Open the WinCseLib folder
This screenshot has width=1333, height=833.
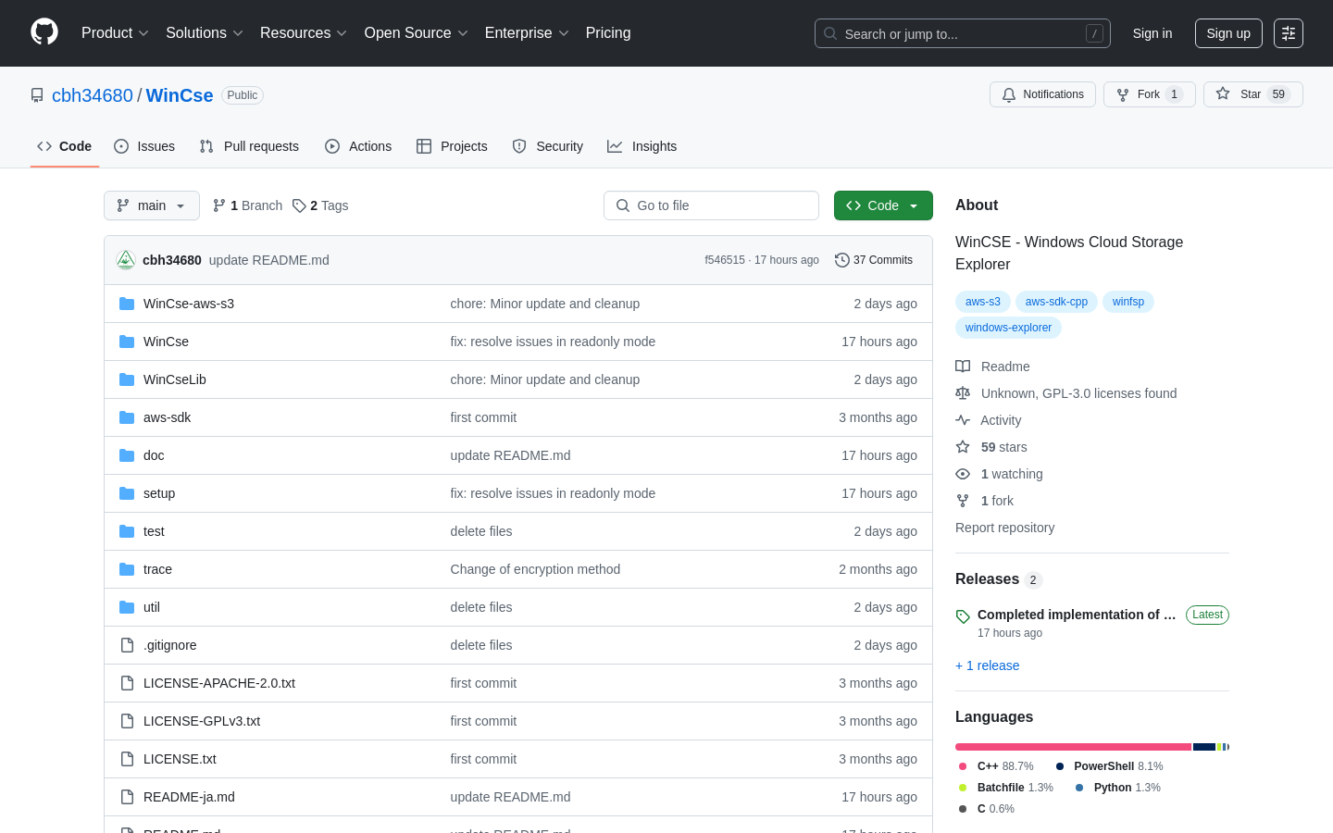tap(175, 379)
